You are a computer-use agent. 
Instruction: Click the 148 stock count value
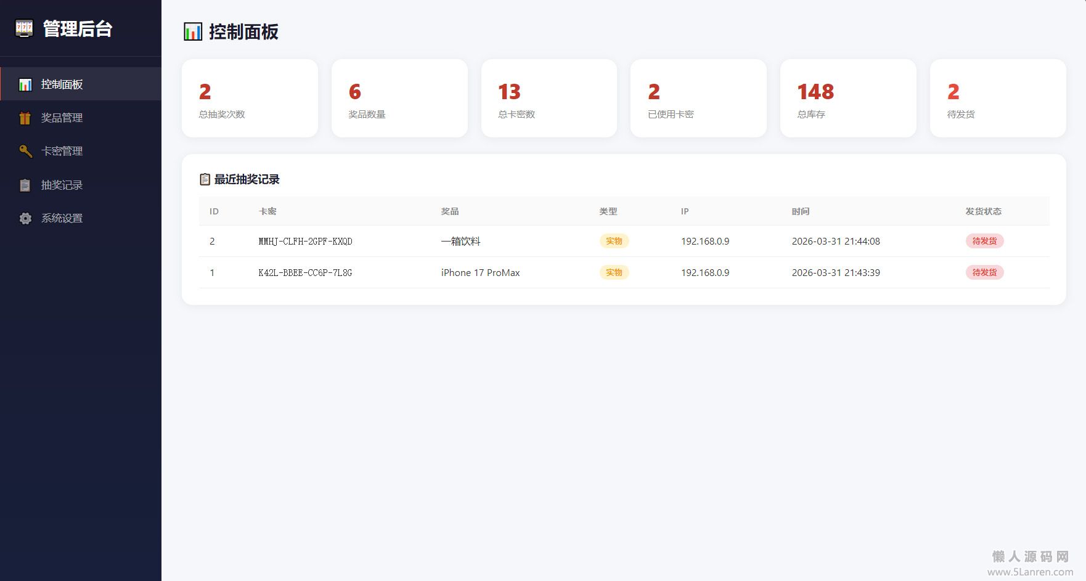pyautogui.click(x=815, y=92)
